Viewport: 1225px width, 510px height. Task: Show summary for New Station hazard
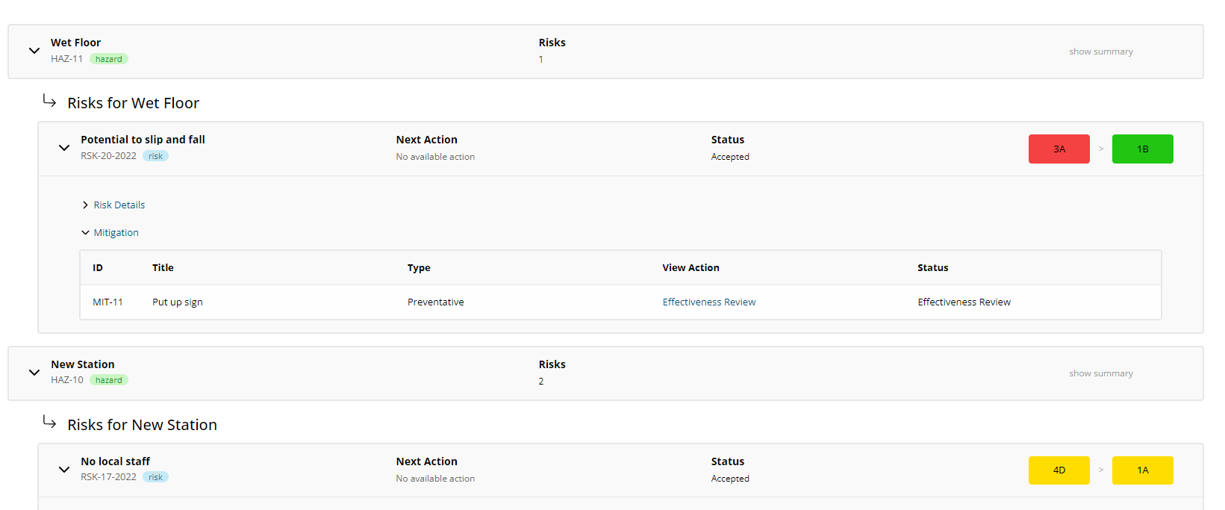pos(1101,373)
